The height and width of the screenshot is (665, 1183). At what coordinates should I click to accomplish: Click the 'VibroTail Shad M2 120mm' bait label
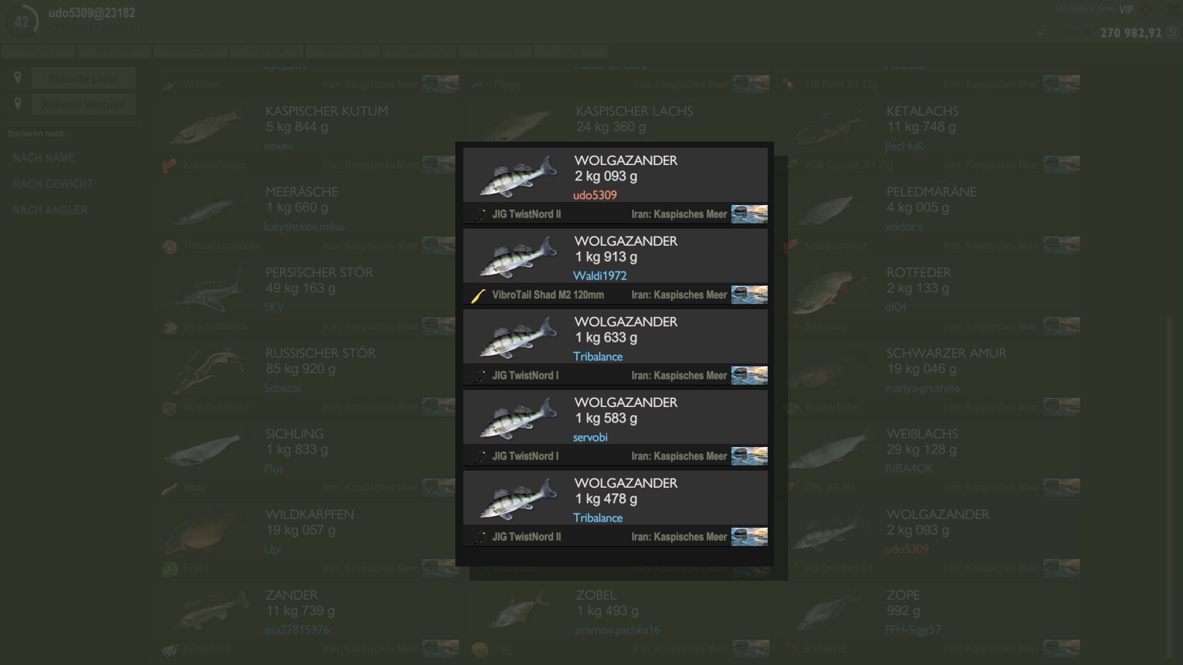coord(548,295)
